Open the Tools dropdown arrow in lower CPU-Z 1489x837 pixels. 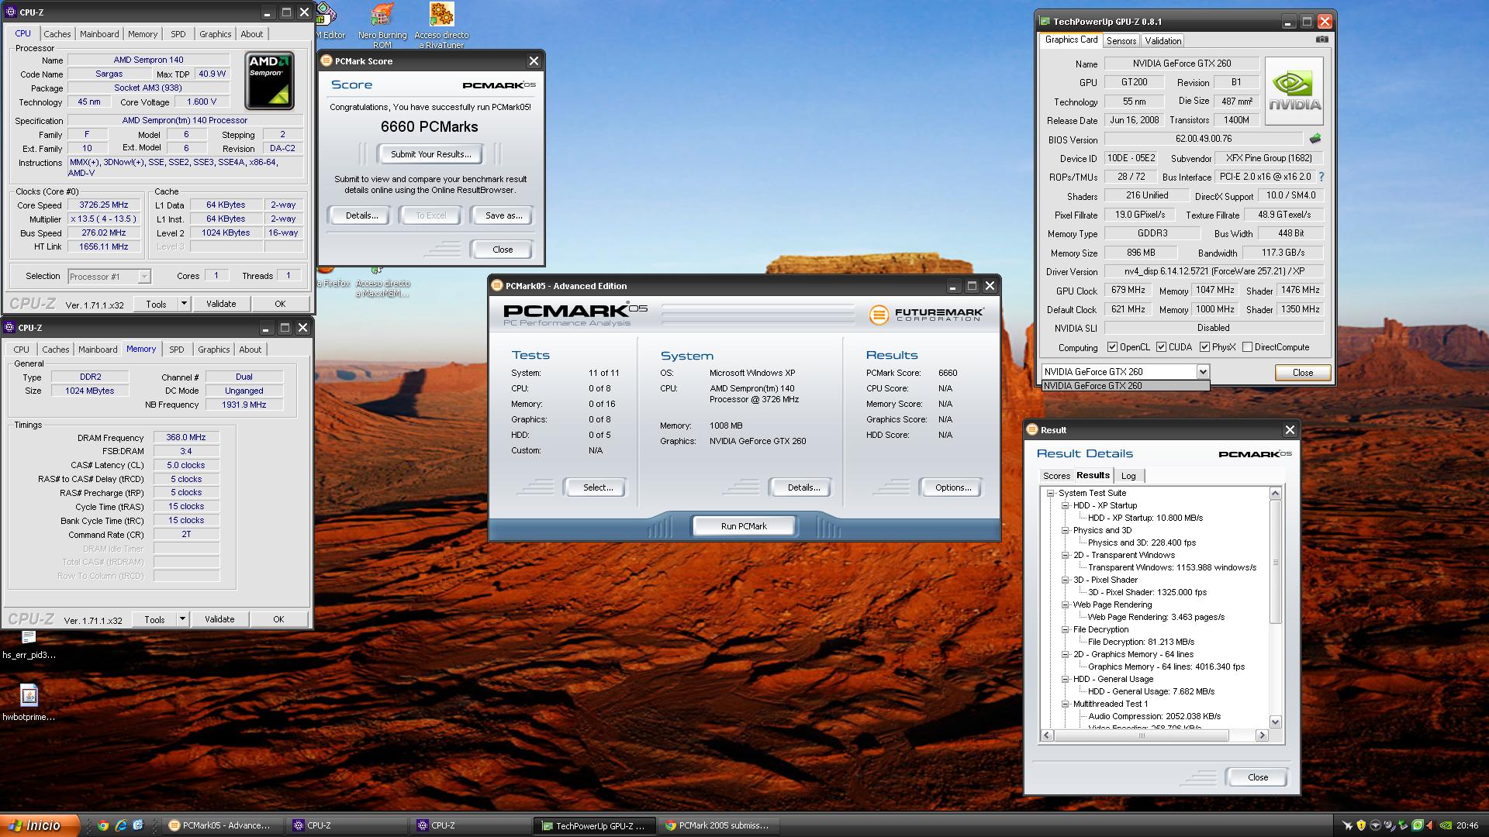[x=182, y=619]
